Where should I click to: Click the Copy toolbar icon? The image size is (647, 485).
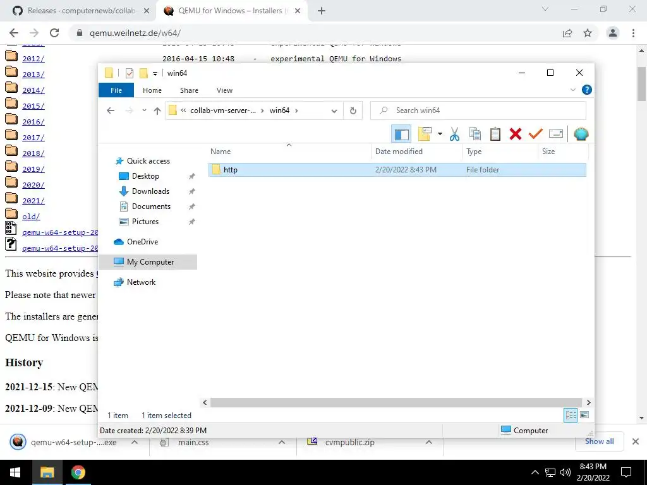click(x=475, y=134)
